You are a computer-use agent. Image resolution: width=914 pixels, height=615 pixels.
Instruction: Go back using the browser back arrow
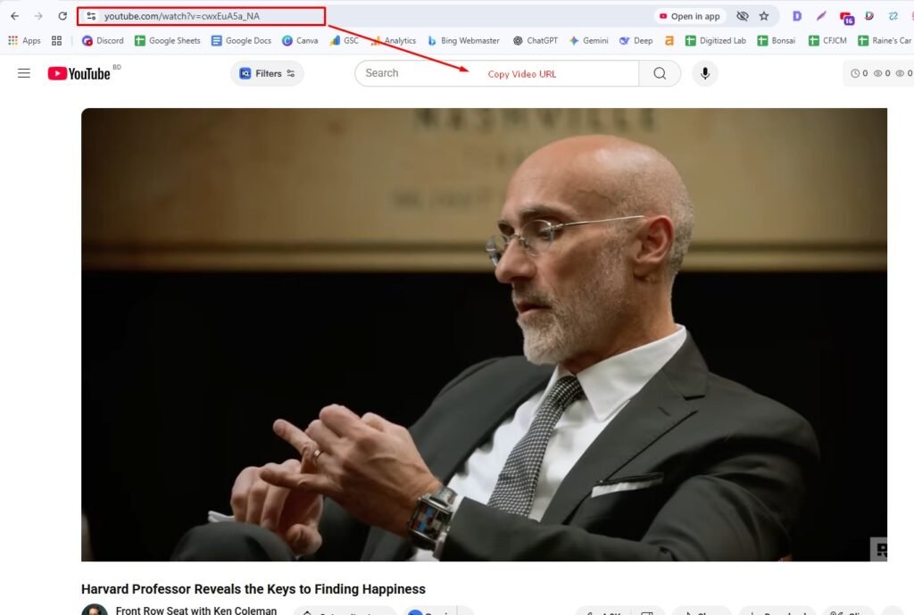(x=14, y=16)
